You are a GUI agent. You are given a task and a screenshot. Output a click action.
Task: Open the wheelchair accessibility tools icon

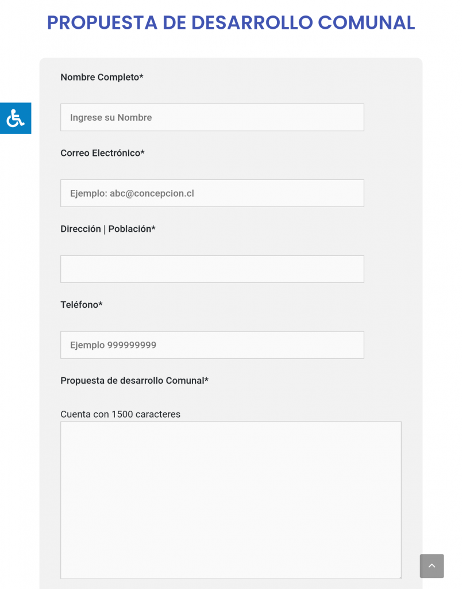(16, 118)
